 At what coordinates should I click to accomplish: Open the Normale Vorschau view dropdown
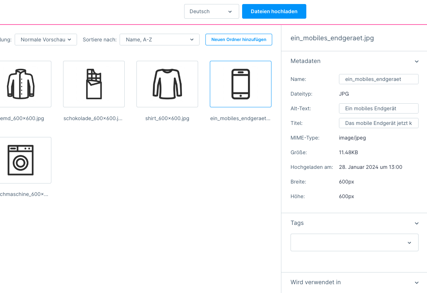point(45,40)
